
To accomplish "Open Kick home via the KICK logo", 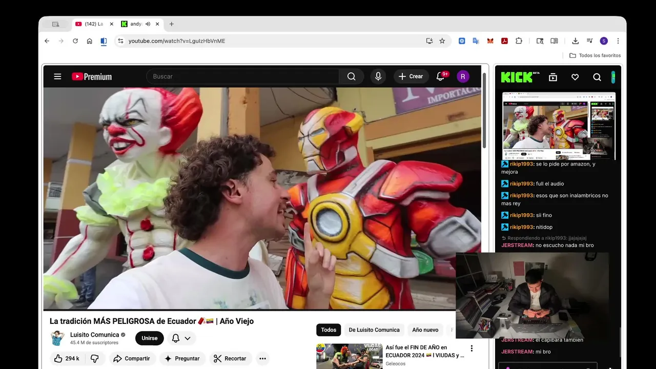I will (x=520, y=77).
